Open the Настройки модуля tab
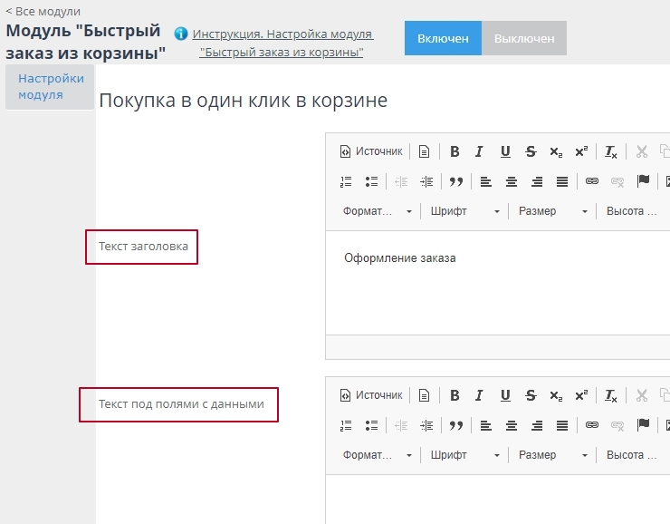The height and width of the screenshot is (524, 670). (51, 86)
